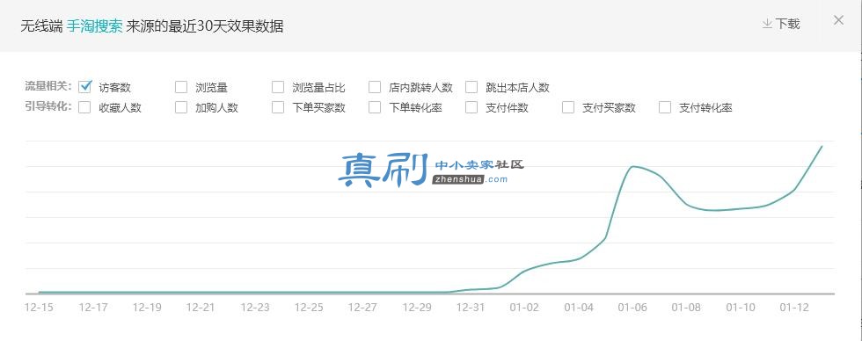Enable the 下单转化率 checkbox
The height and width of the screenshot is (341, 862).
375,107
